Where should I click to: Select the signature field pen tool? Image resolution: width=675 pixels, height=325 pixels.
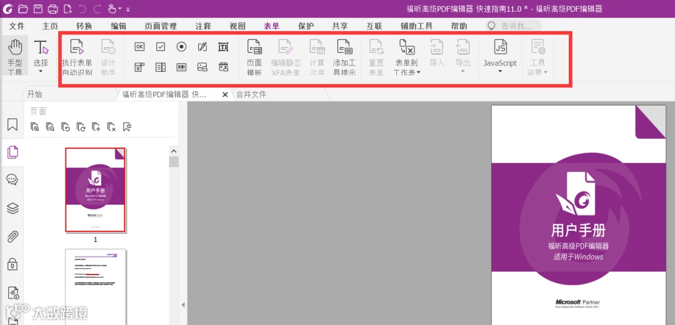(202, 47)
